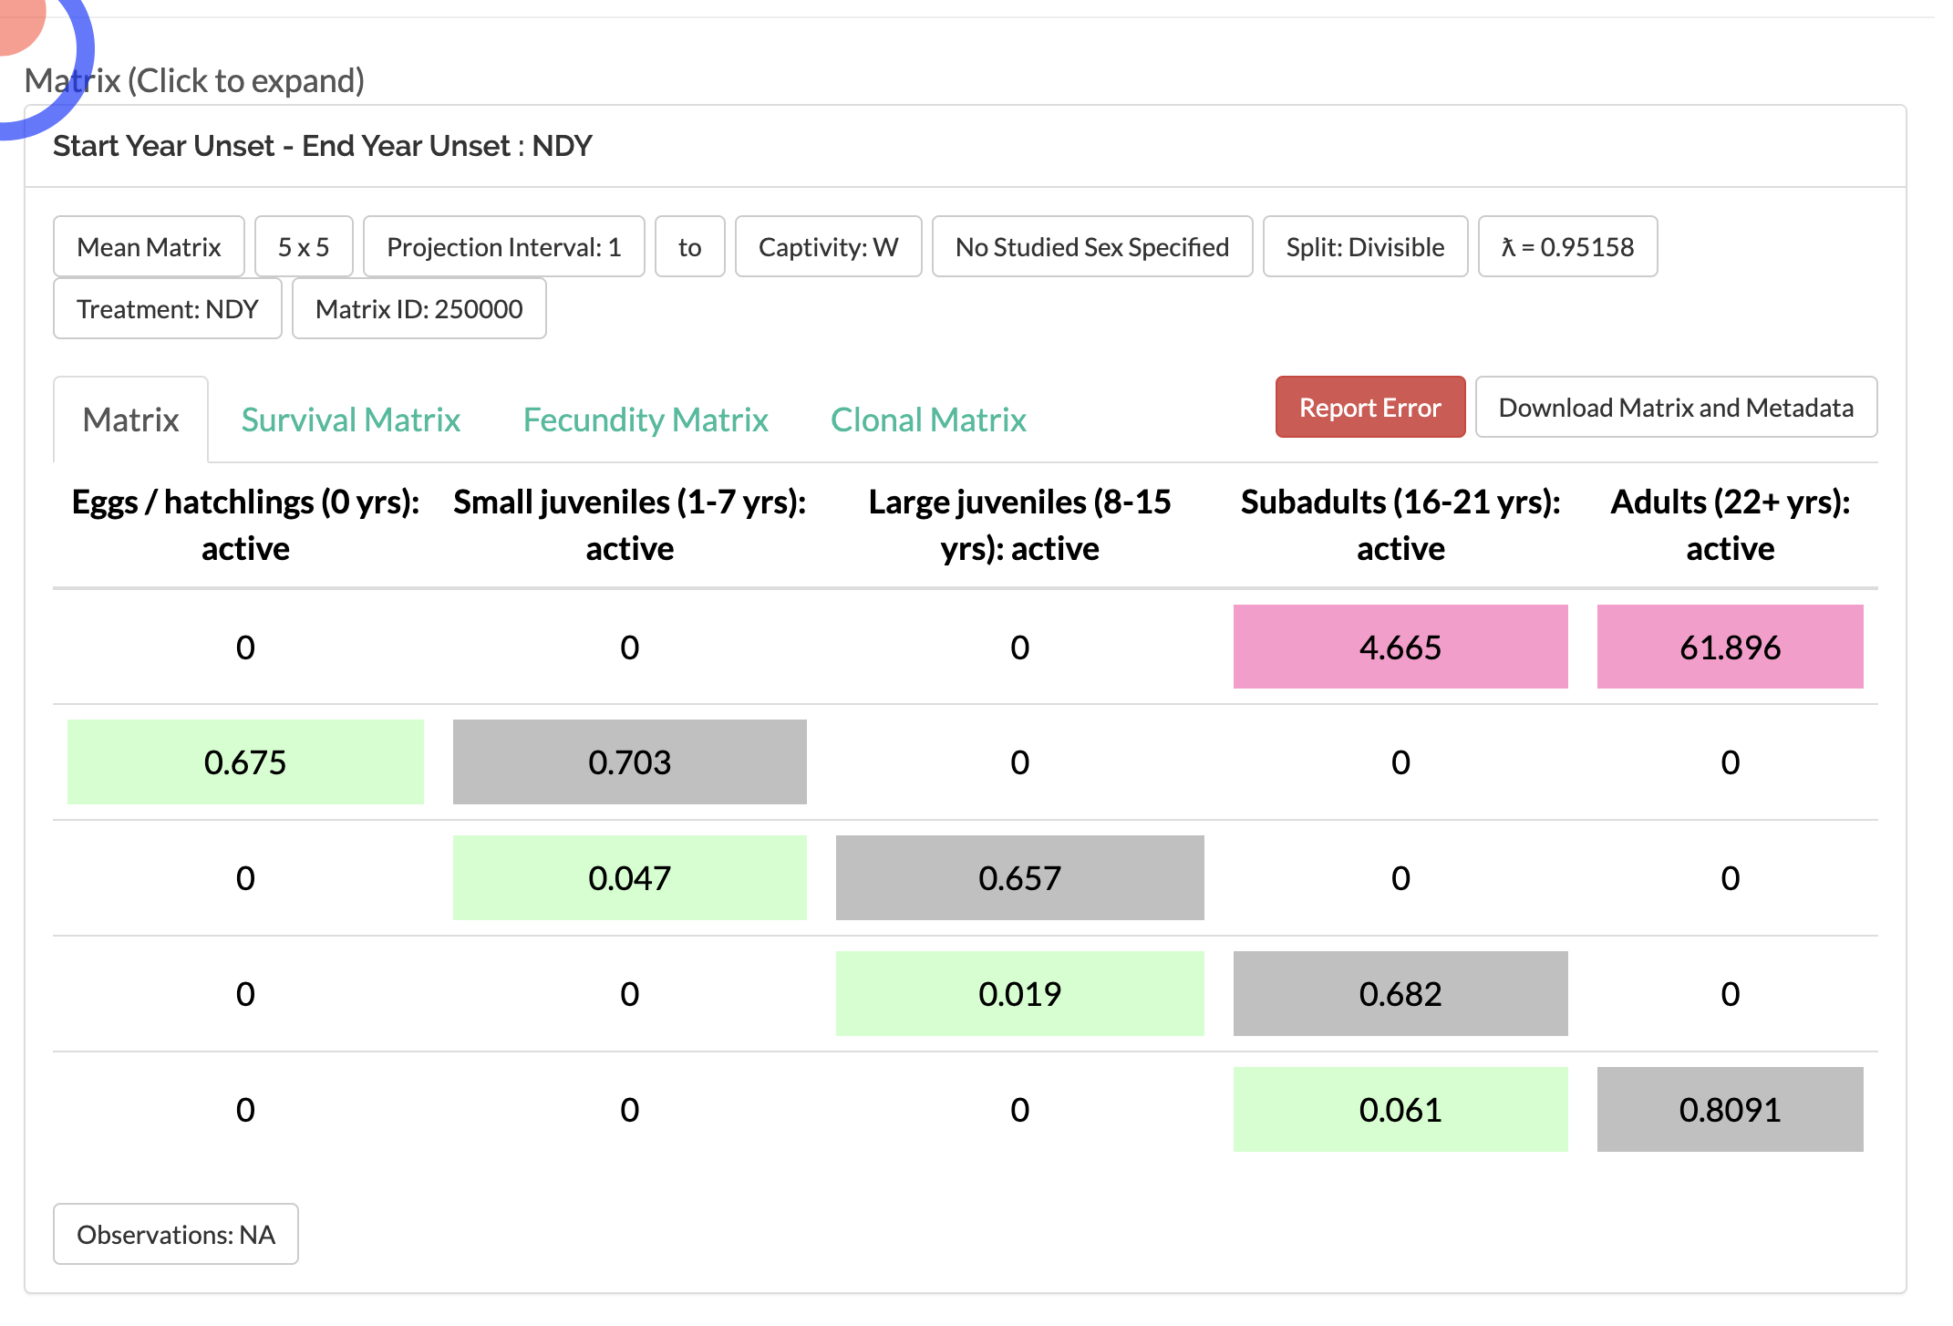Download Matrix and Metadata

tap(1676, 407)
